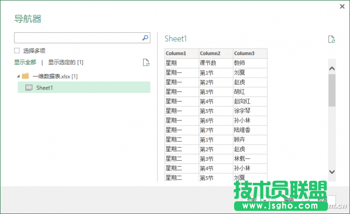Click the preview vertical scrollbar thumb

(332, 90)
